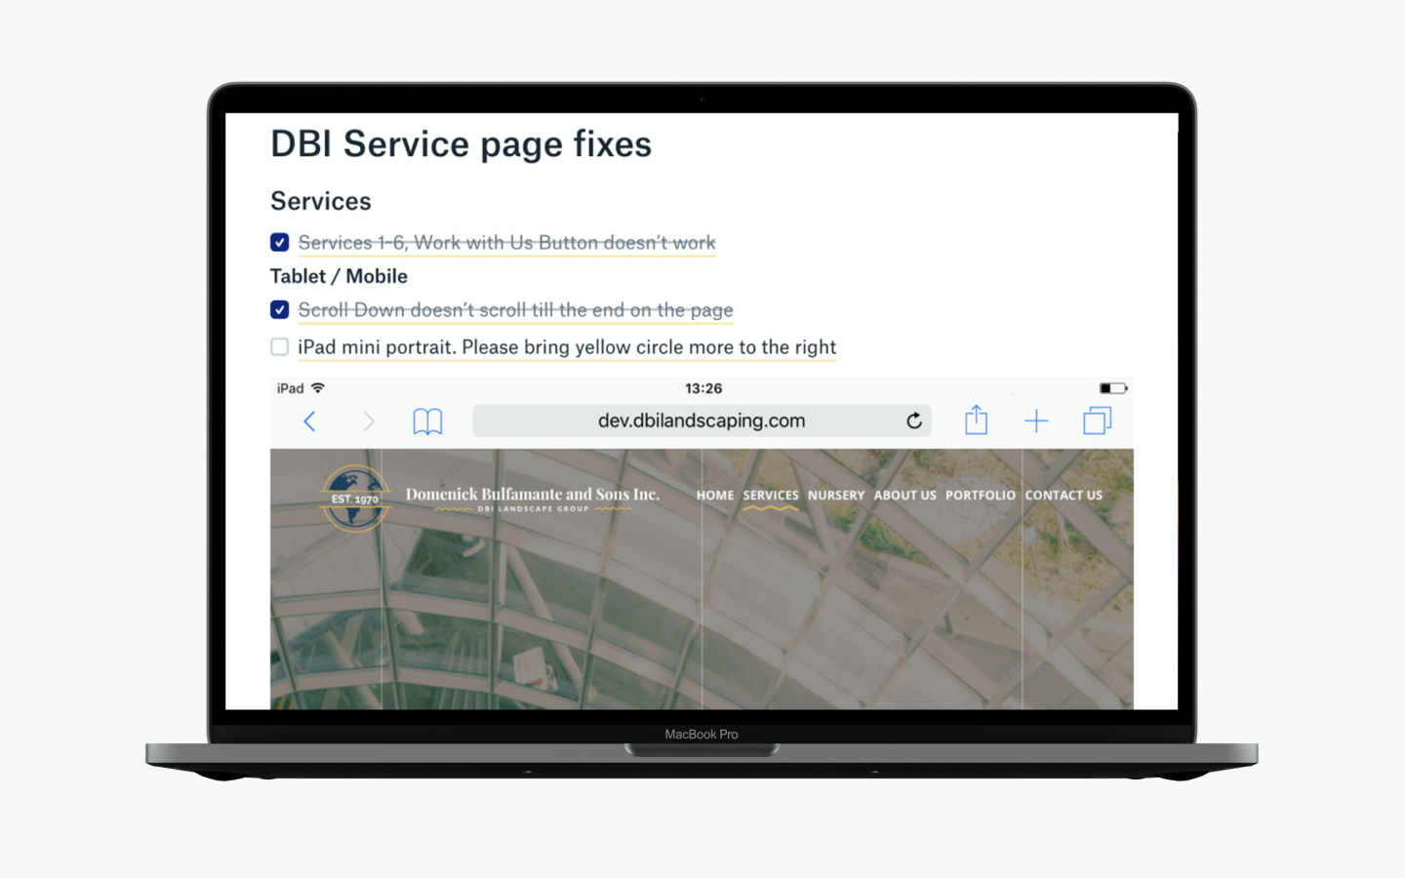Open the Safari tabs overview icon
This screenshot has height=878, width=1405.
1098,420
